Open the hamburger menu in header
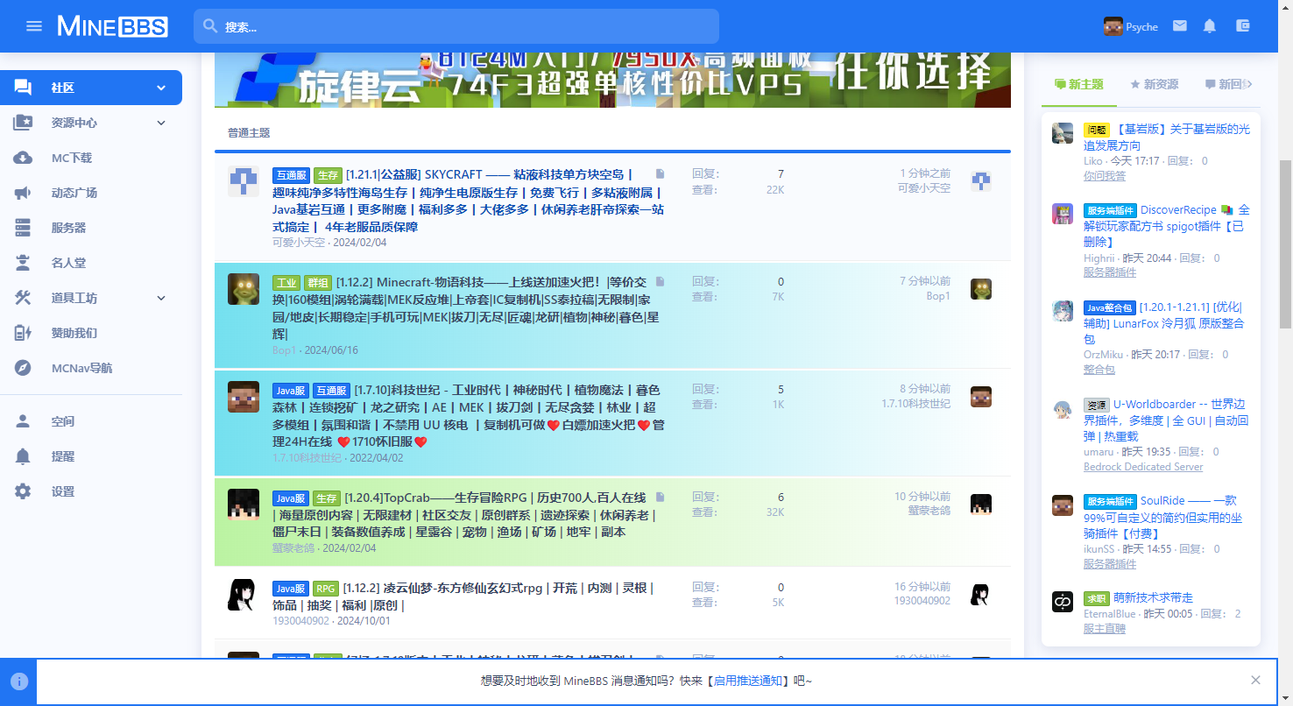This screenshot has width=1293, height=706. click(34, 26)
